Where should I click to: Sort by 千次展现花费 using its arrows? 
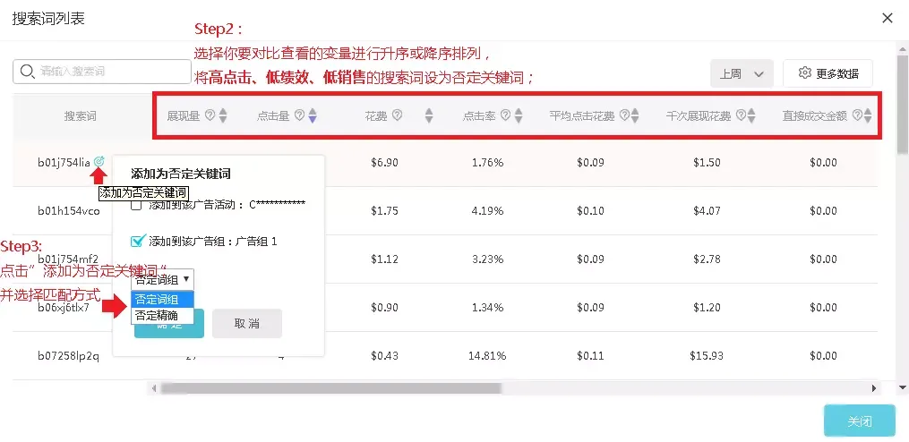click(x=751, y=115)
